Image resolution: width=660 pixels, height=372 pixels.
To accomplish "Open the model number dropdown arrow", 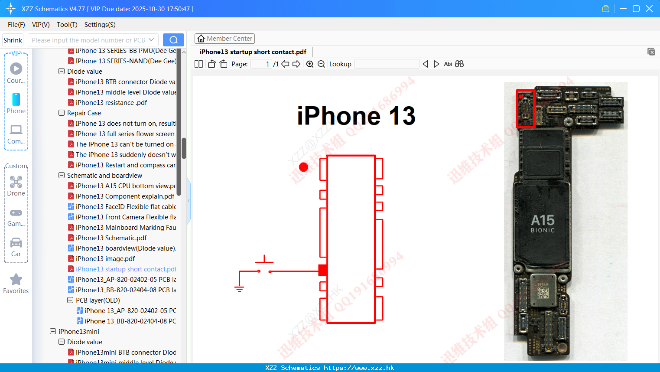I will [151, 40].
